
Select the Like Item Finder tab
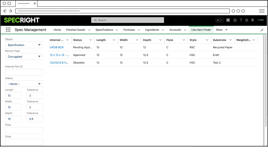pos(201,30)
